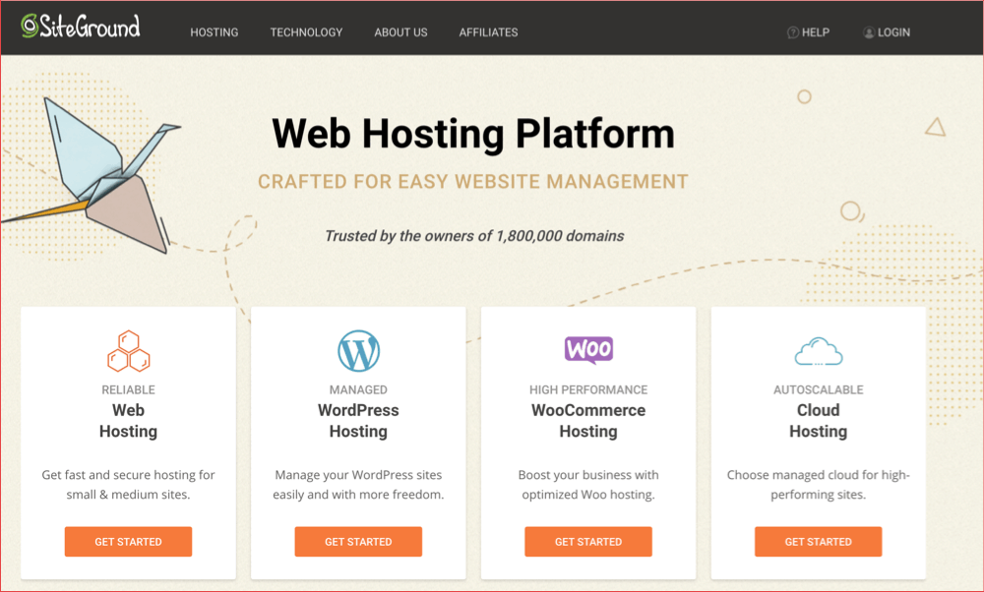This screenshot has width=984, height=592.
Task: Click the hexagon Web Hosting icon
Action: (128, 351)
